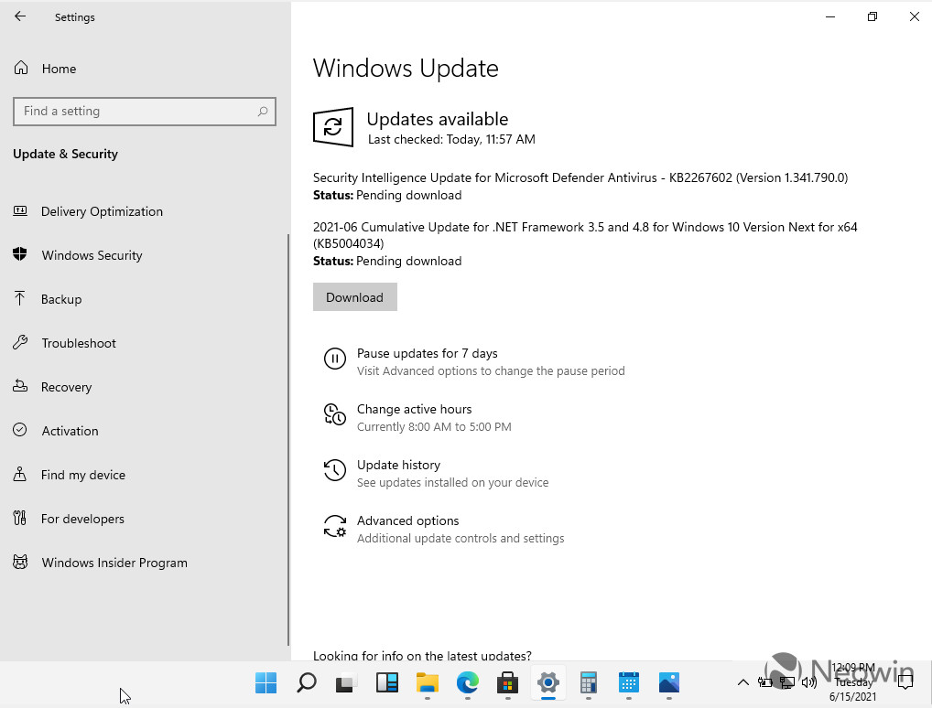Screen dimensions: 932x708
Task: Go to the Troubleshoot section
Action: 79,343
